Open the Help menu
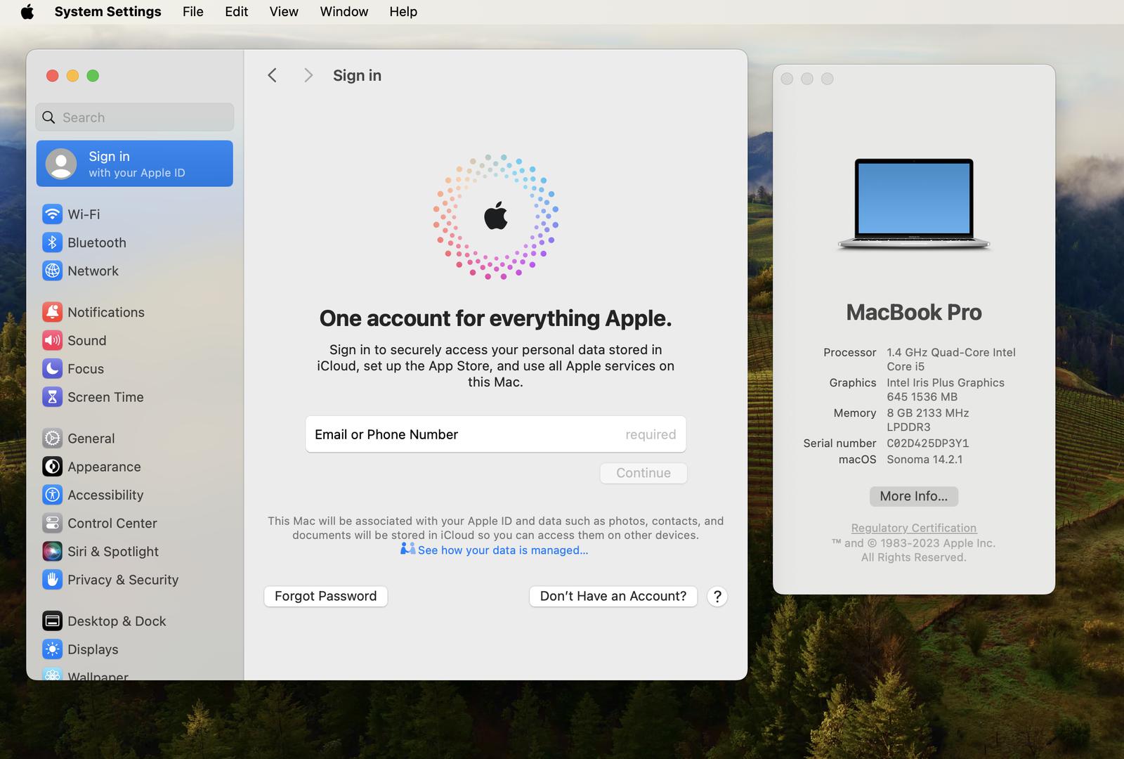This screenshot has width=1124, height=759. coord(403,11)
